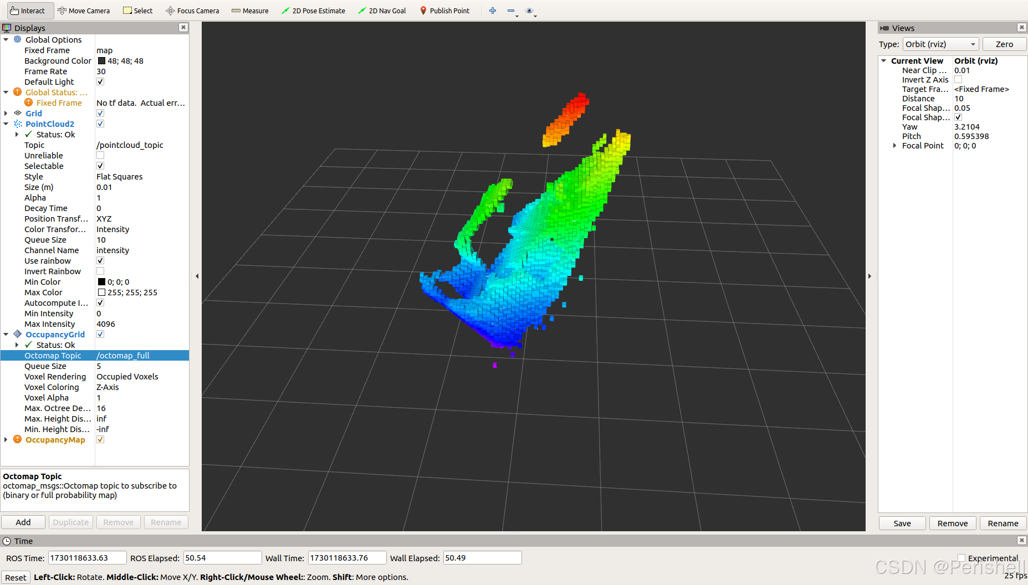This screenshot has width=1028, height=585.
Task: Pick the Measure tool
Action: [250, 11]
